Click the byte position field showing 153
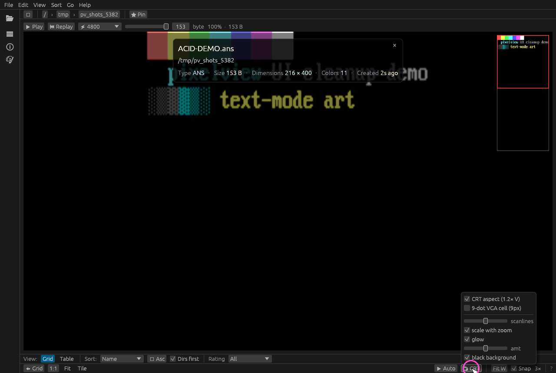The height and width of the screenshot is (373, 556). point(181,26)
